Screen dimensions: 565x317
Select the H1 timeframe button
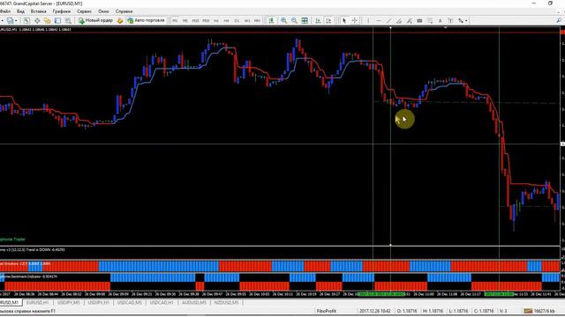[x=216, y=21]
